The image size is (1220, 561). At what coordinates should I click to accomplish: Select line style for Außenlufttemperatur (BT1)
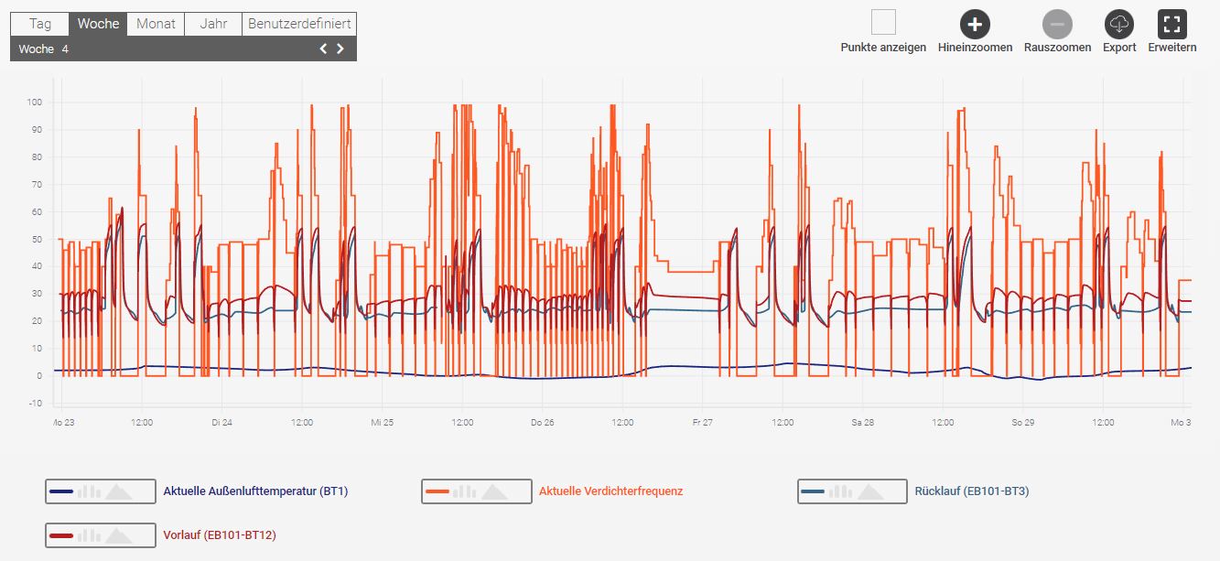[61, 491]
